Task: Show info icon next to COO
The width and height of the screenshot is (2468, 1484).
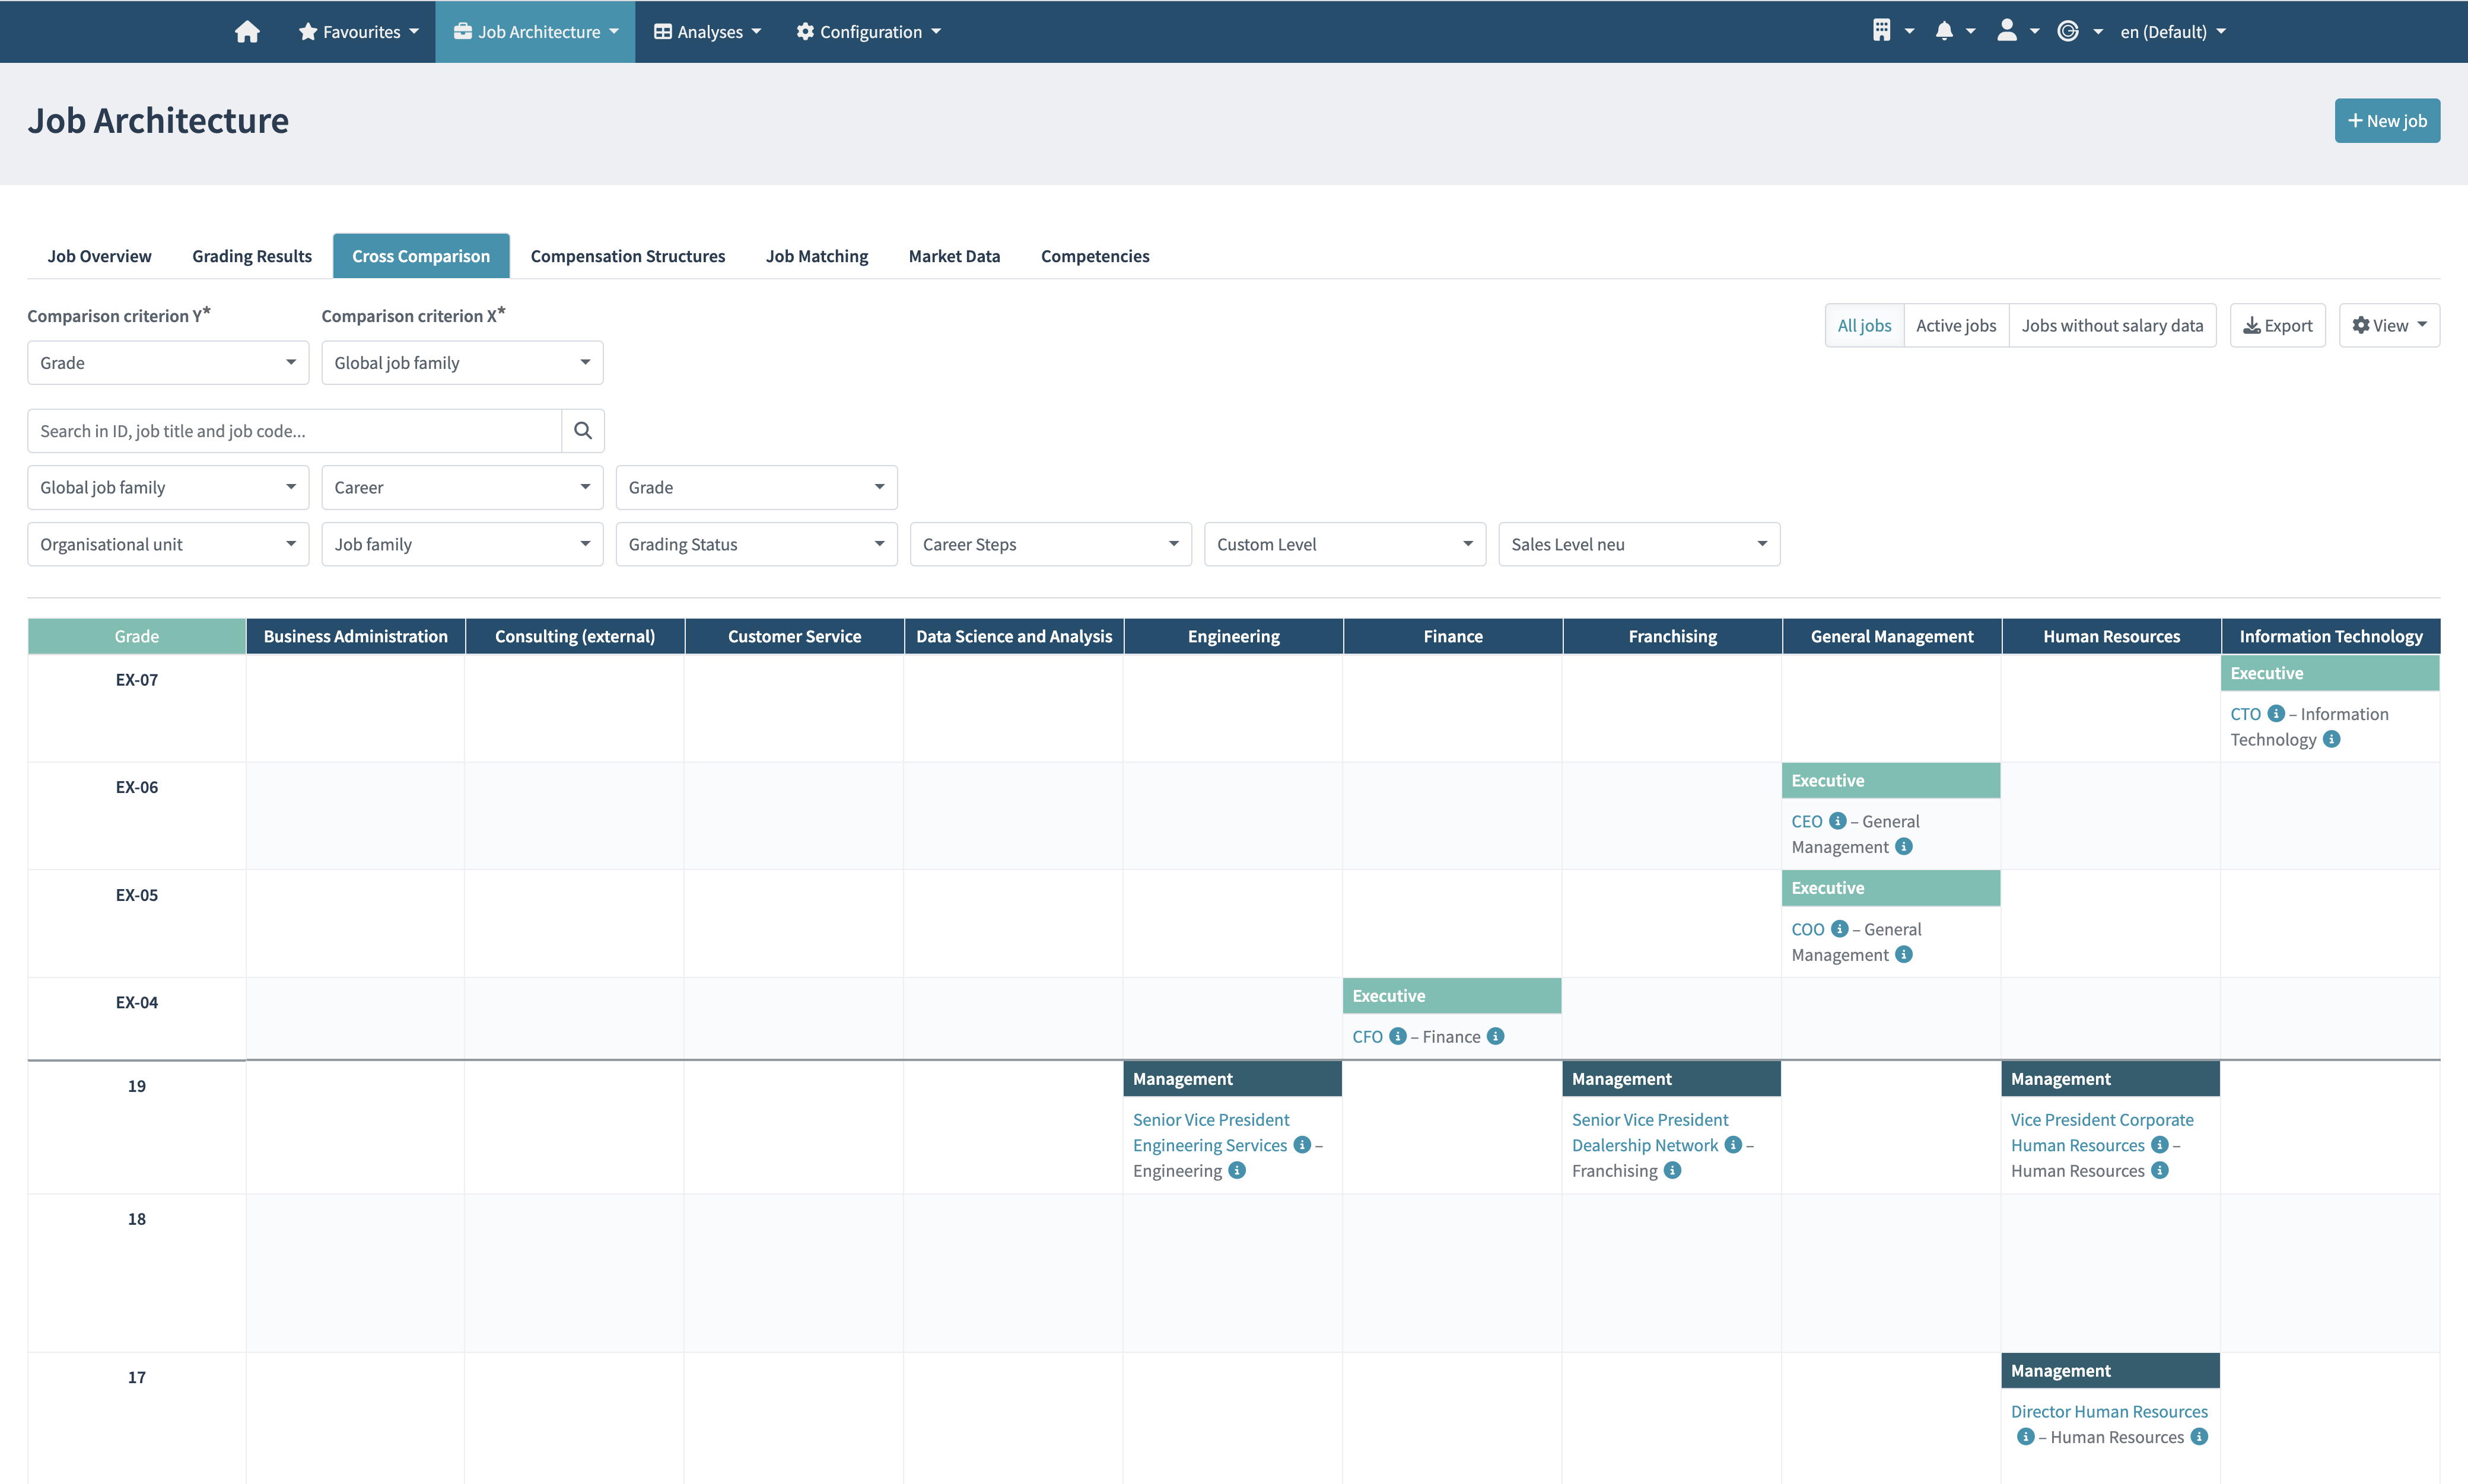Action: point(1840,929)
